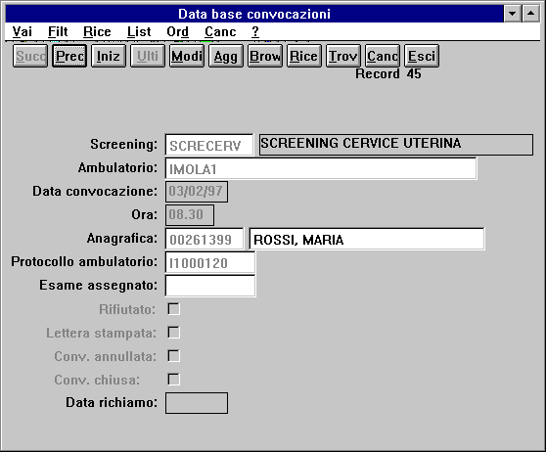Jump to first record with Iniz button
546x452 pixels.
point(109,56)
